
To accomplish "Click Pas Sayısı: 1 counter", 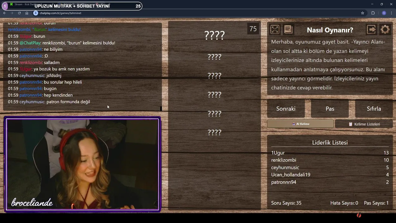I will point(376,203).
